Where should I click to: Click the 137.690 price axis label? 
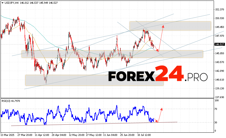point(219,97)
